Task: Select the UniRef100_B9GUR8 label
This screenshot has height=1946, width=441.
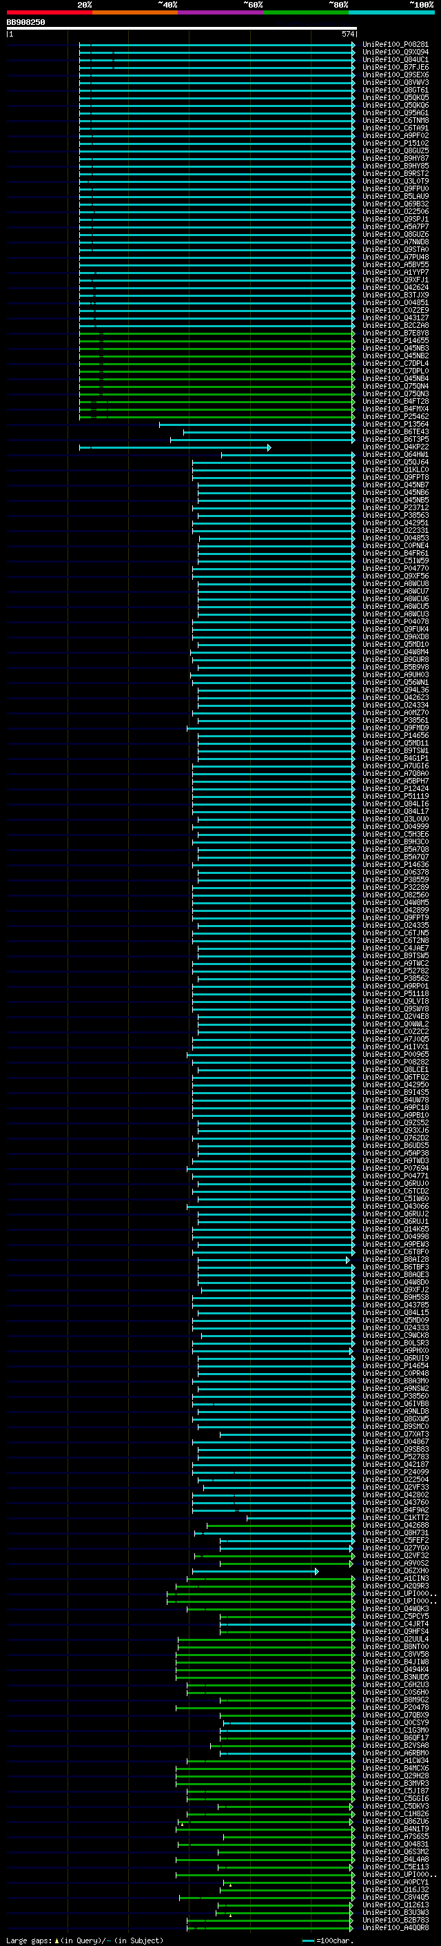Action: pyautogui.click(x=396, y=659)
